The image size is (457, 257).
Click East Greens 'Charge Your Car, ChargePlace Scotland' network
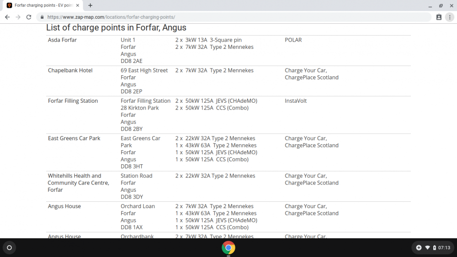click(x=312, y=142)
